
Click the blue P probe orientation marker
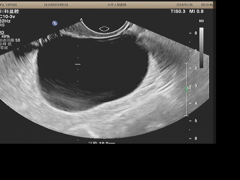[x=55, y=23]
